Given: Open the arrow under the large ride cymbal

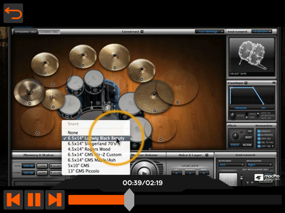Looking at the screenshot, I should 155,111.
